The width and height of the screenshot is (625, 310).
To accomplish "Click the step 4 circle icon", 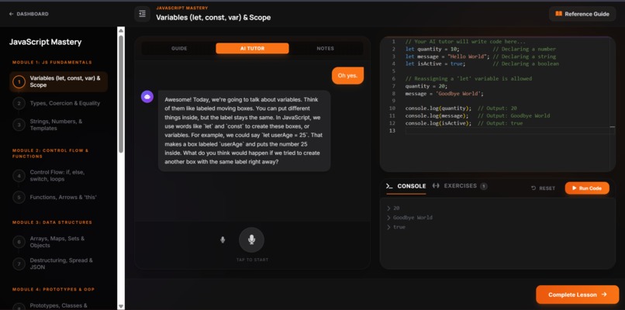I will 19,176.
